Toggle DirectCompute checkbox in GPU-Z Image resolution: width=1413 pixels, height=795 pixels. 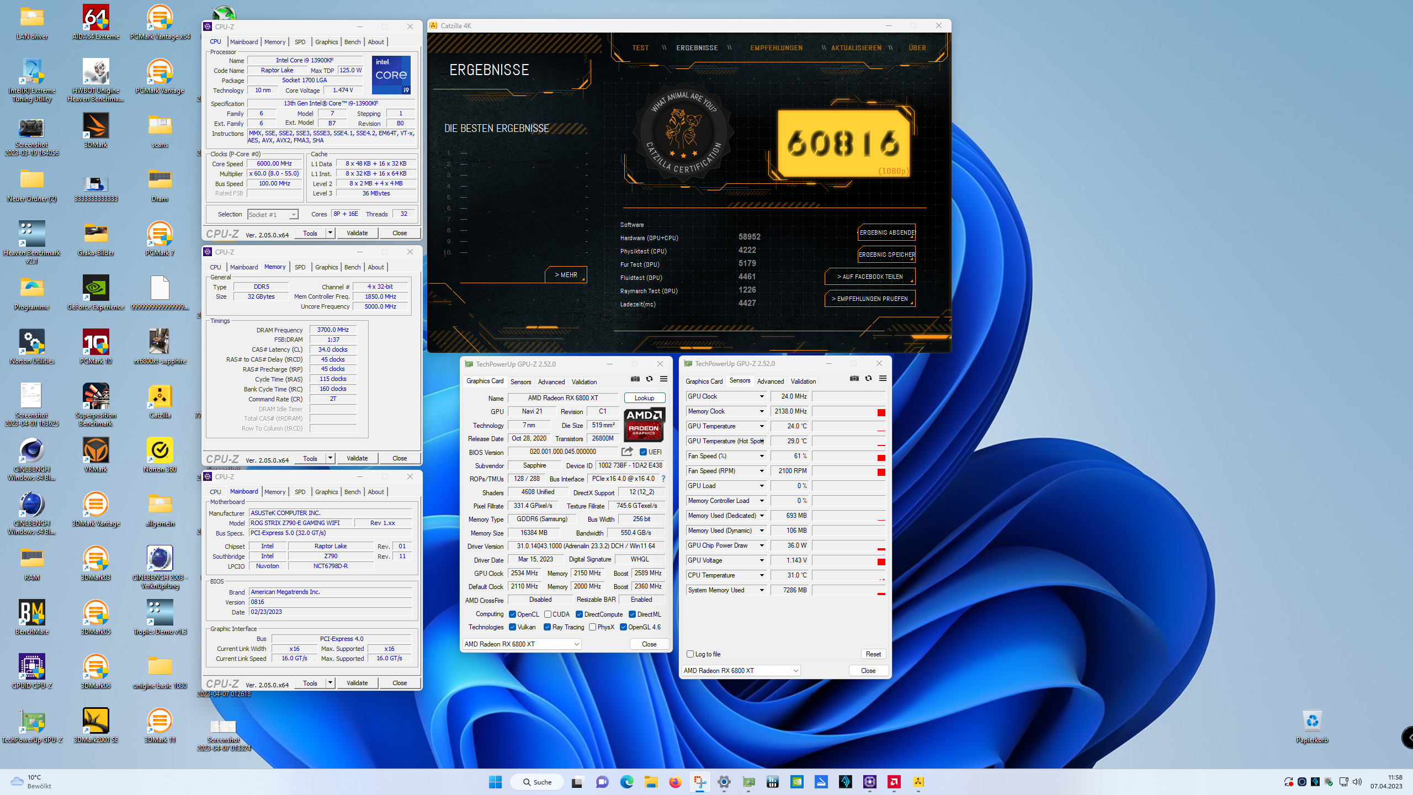(x=580, y=614)
